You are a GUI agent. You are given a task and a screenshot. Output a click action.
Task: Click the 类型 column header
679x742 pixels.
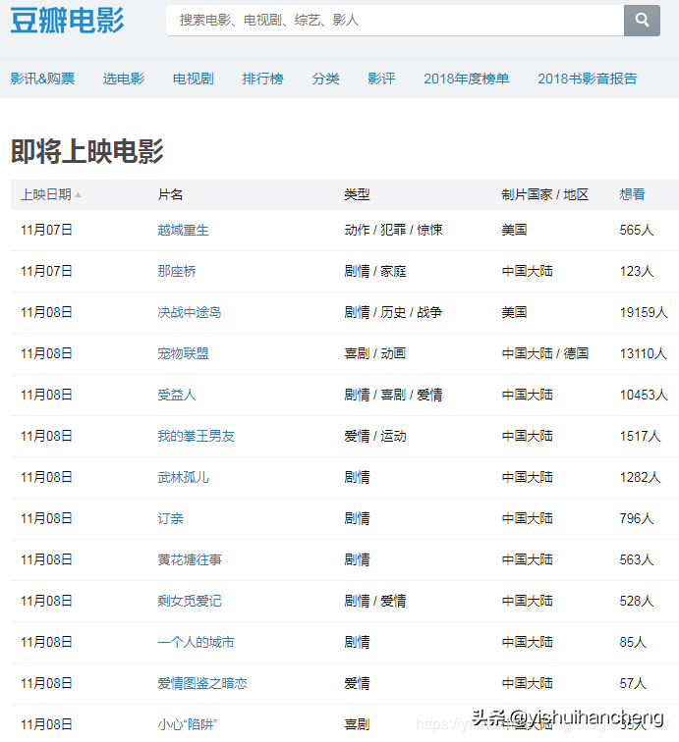(x=357, y=194)
